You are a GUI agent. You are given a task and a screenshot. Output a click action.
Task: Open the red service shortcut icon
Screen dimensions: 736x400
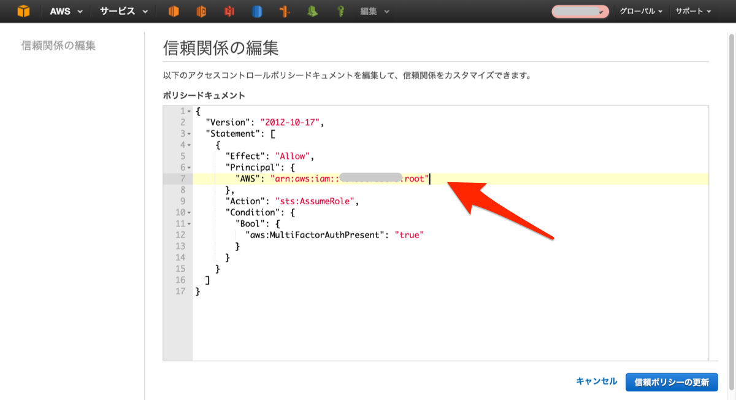click(x=229, y=11)
